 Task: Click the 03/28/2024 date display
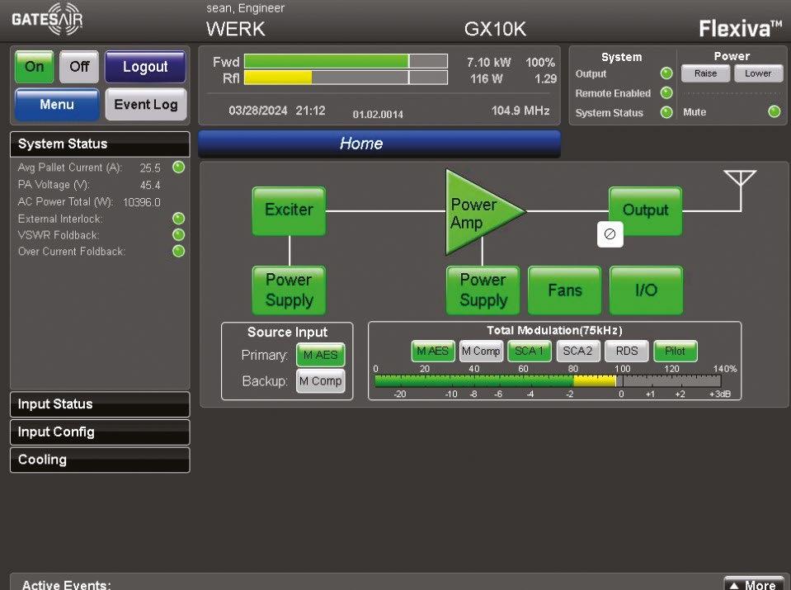[x=258, y=111]
